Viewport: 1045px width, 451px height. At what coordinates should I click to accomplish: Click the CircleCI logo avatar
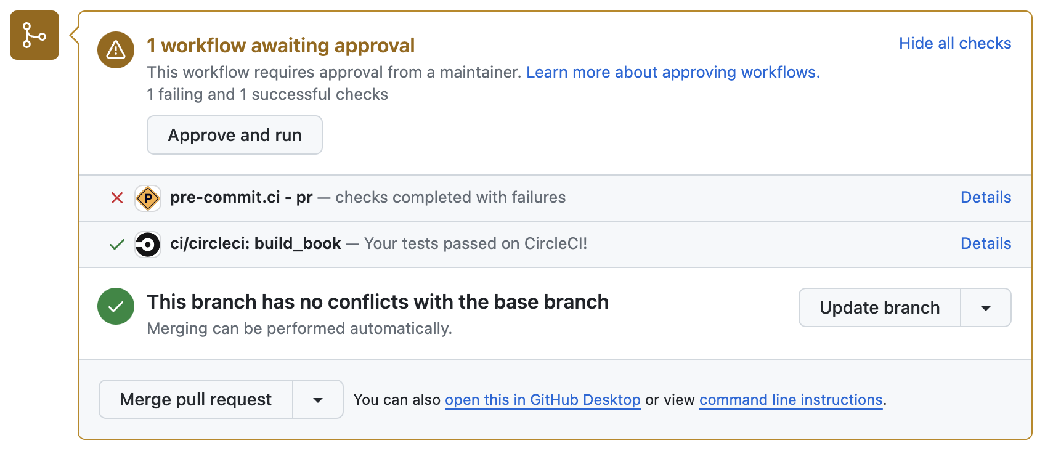[148, 245]
